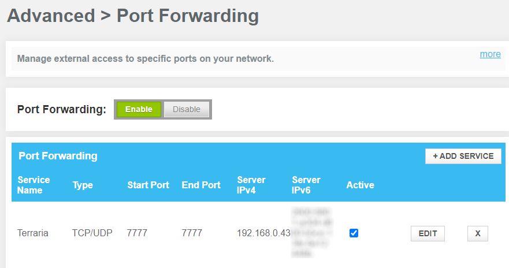Click the Advanced > Port Forwarding heading

click(133, 16)
